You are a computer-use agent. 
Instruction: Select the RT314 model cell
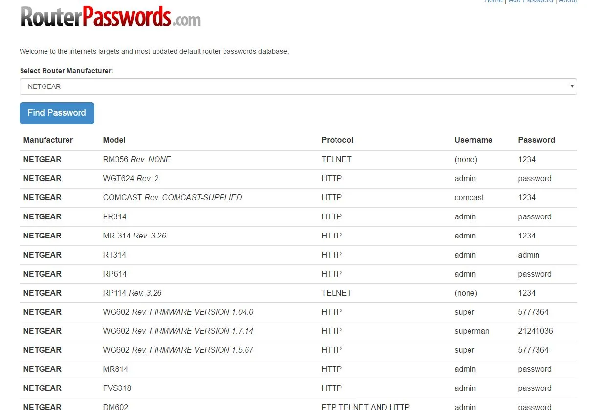pyautogui.click(x=114, y=255)
